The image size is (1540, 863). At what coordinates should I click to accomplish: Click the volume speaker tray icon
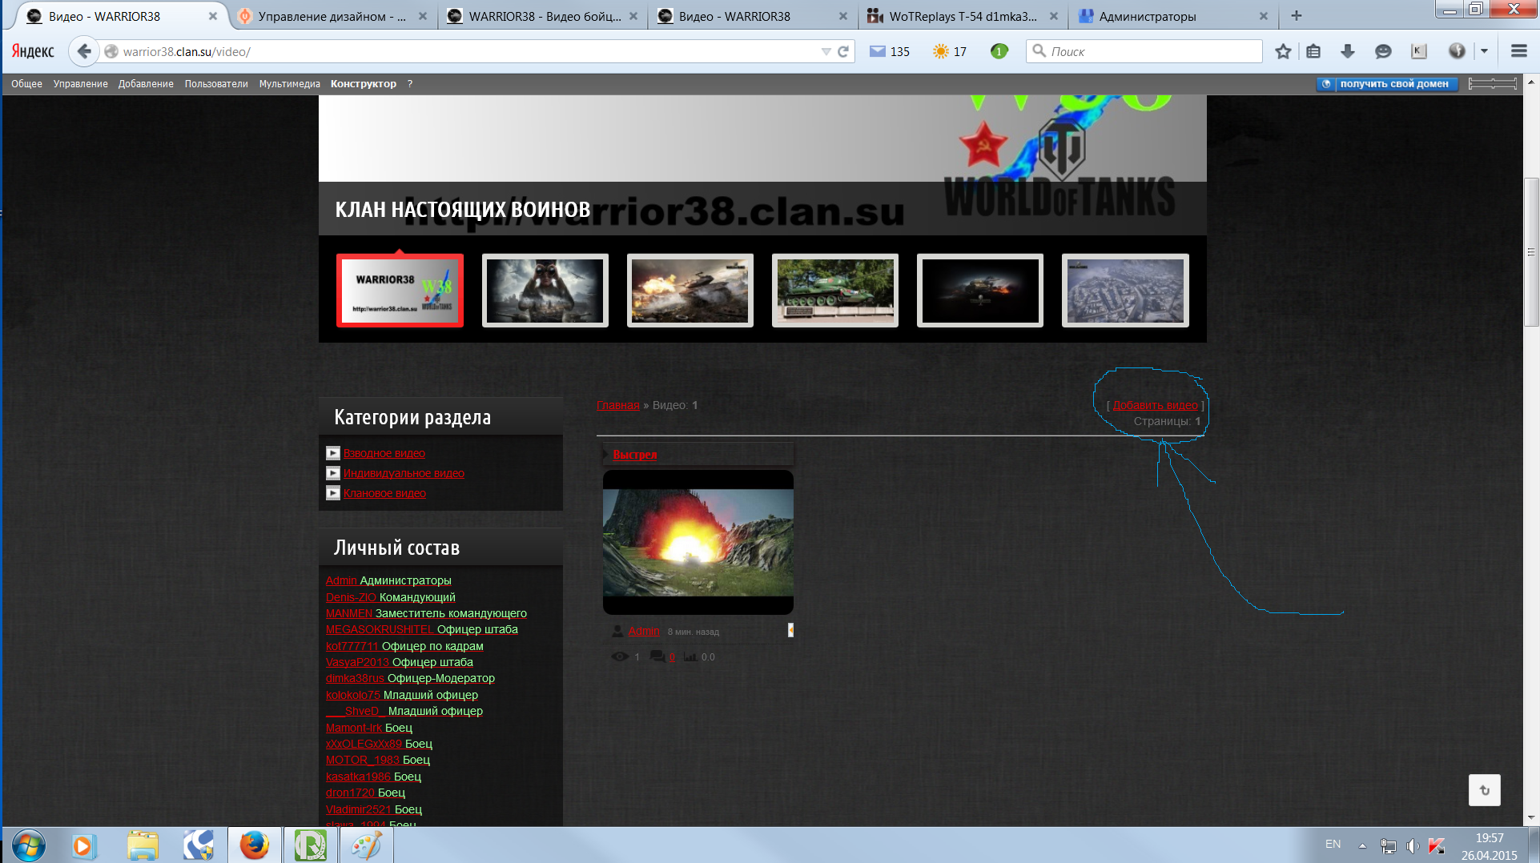pos(1412,845)
